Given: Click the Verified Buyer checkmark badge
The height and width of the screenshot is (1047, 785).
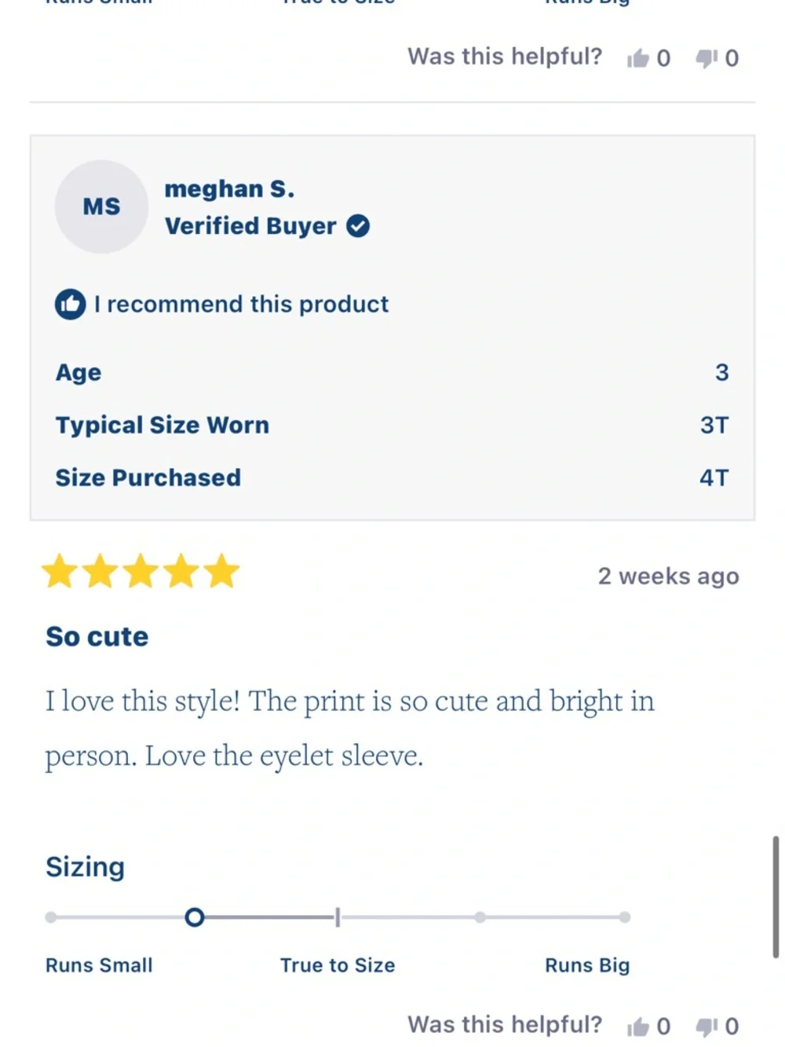Looking at the screenshot, I should [x=358, y=226].
